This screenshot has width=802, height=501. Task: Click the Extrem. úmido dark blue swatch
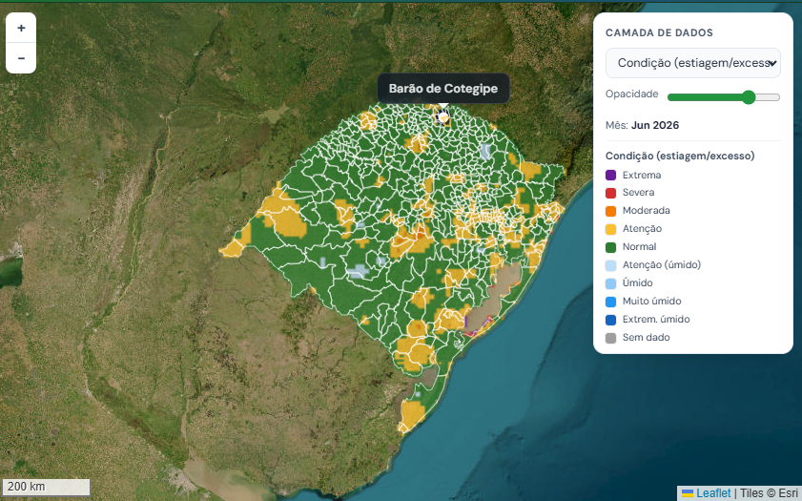tap(610, 320)
